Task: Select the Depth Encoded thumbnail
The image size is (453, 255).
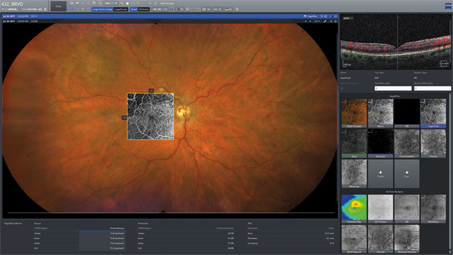Action: tap(354, 113)
